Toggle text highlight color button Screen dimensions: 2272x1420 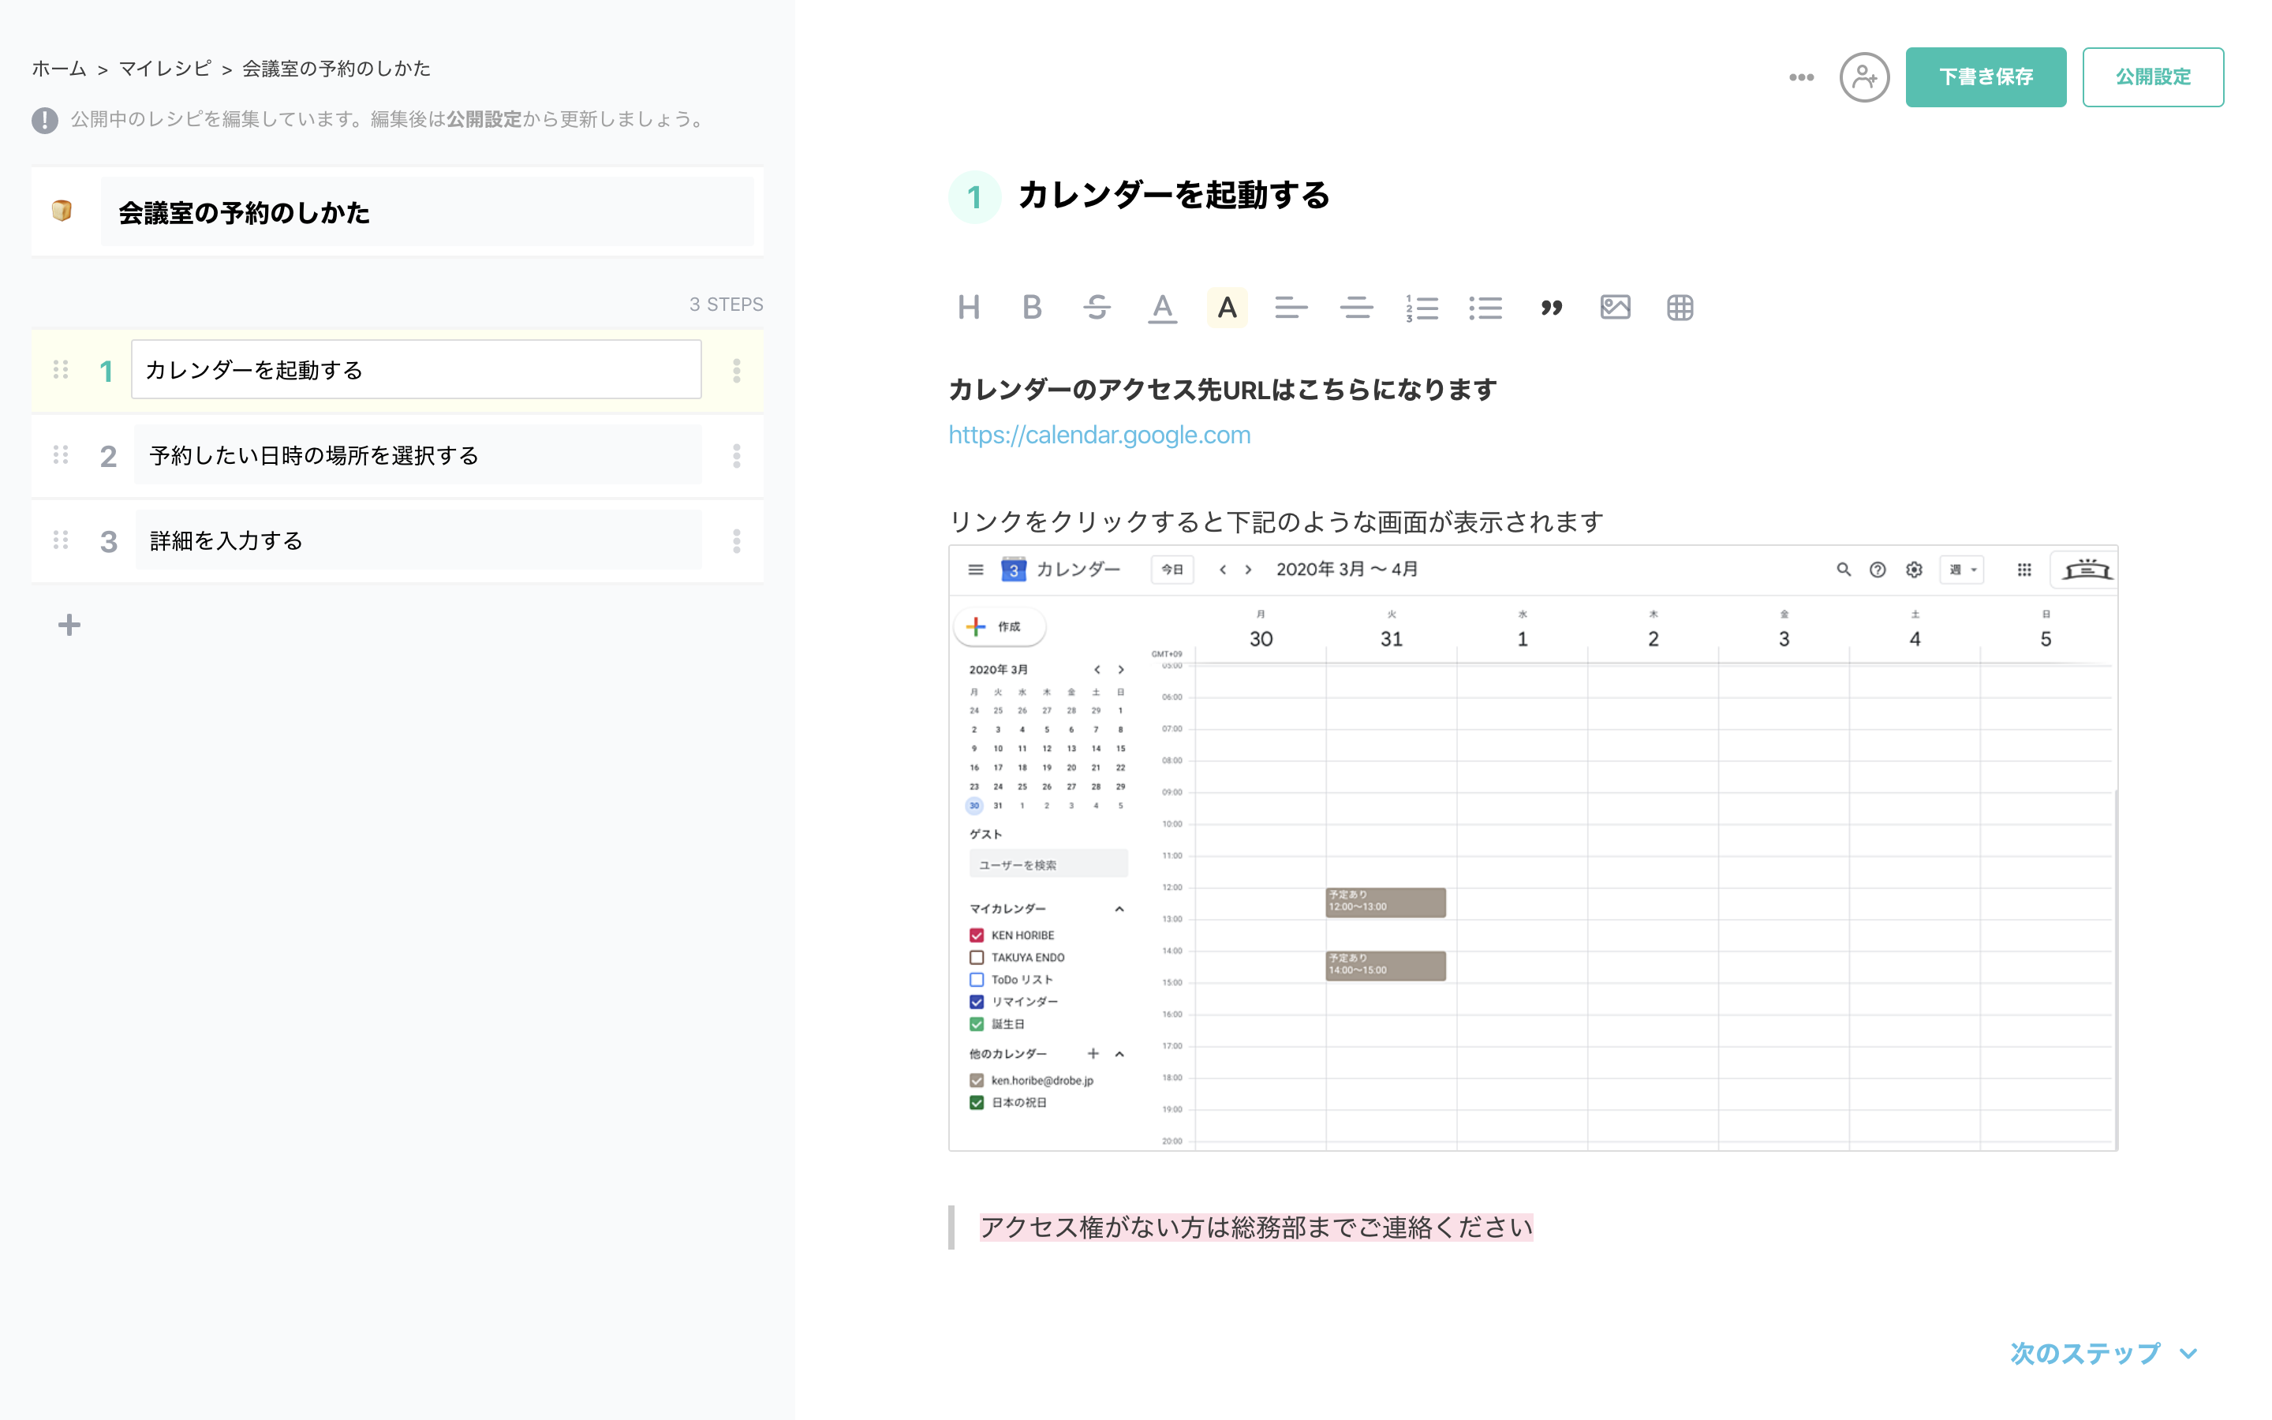click(1226, 307)
